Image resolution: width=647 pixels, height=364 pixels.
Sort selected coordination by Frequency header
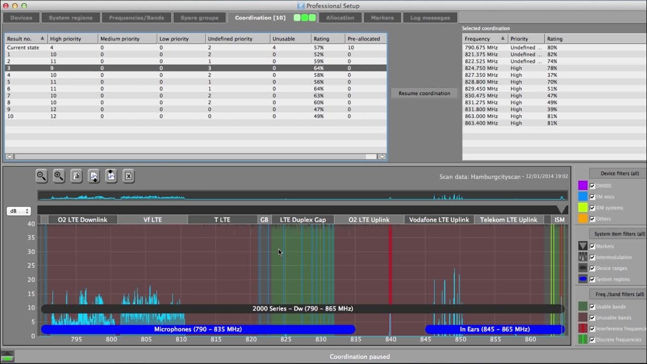click(485, 38)
